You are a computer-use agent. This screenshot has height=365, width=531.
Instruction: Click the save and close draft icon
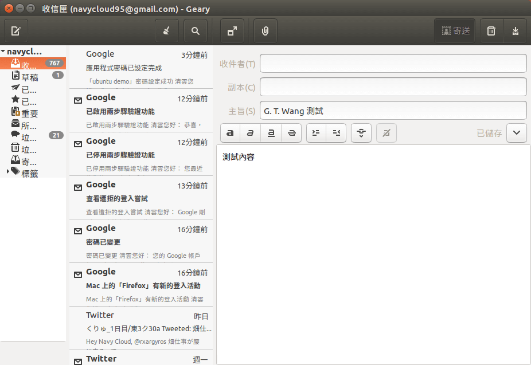[515, 31]
